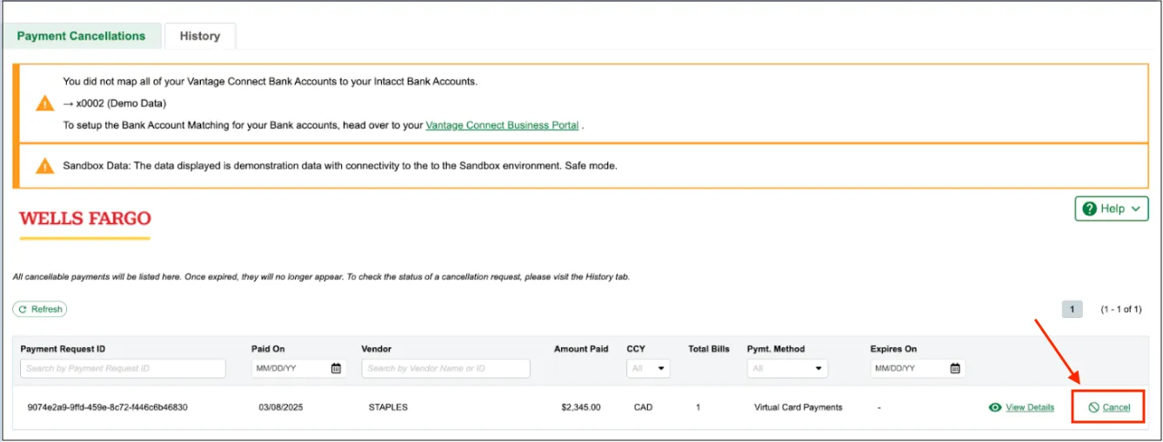Image resolution: width=1163 pixels, height=442 pixels.
Task: Click the vendor name STAPLES
Action: pos(388,407)
